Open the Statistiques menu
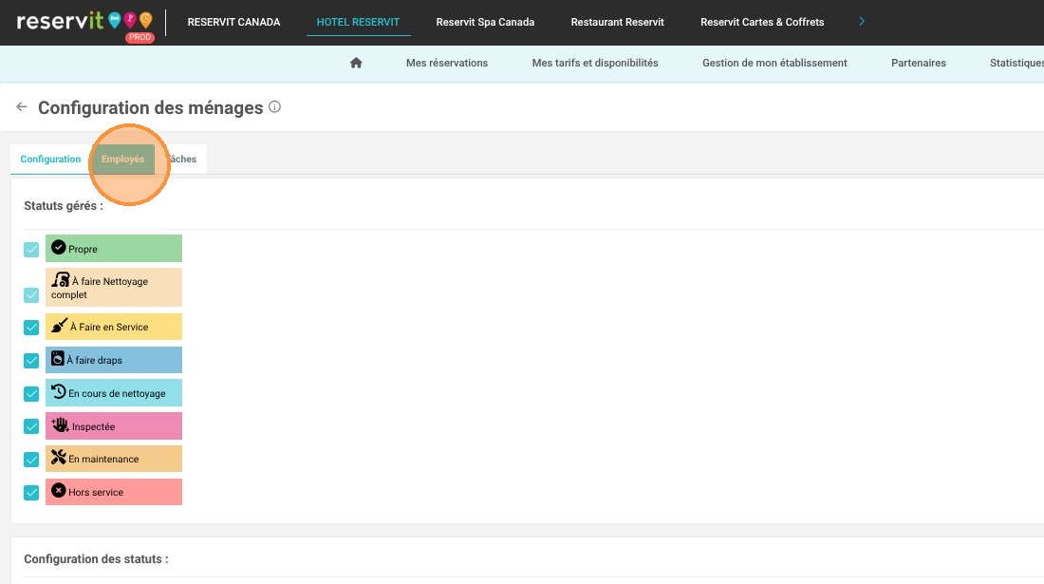1044x584 pixels. coord(1016,63)
